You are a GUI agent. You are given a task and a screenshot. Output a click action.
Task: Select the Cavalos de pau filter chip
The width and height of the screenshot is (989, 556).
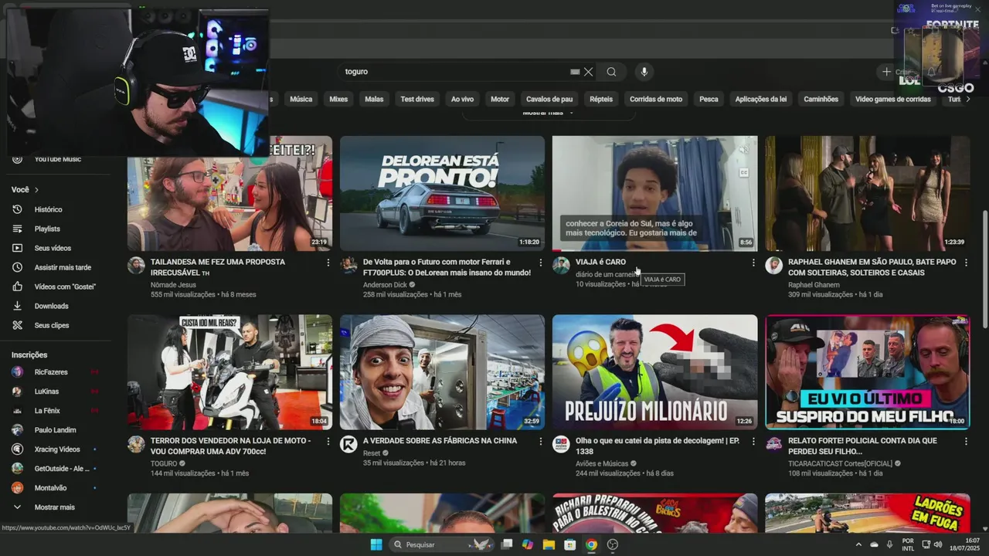[549, 99]
